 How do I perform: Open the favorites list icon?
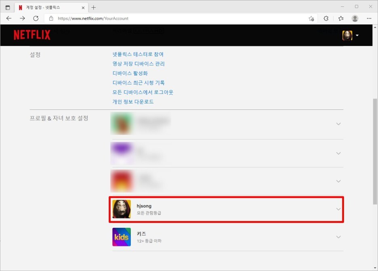[x=341, y=18]
